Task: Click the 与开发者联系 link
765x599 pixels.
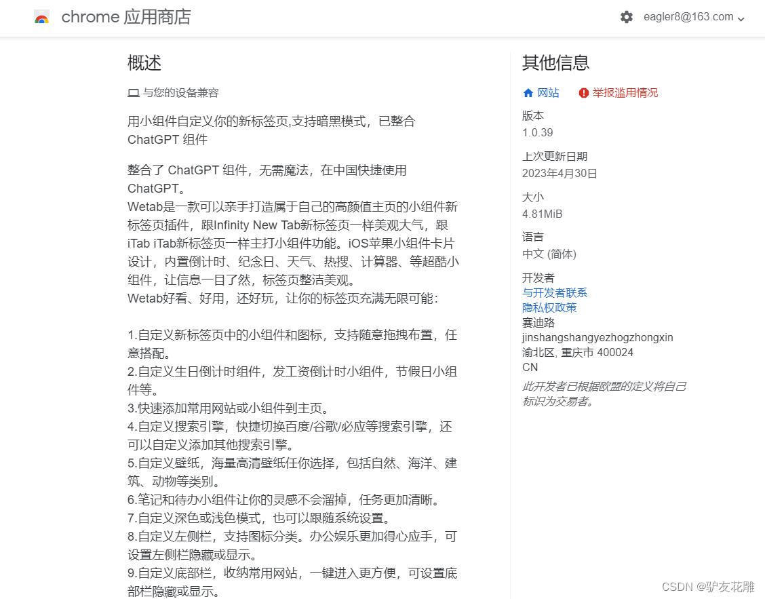Action: click(555, 293)
